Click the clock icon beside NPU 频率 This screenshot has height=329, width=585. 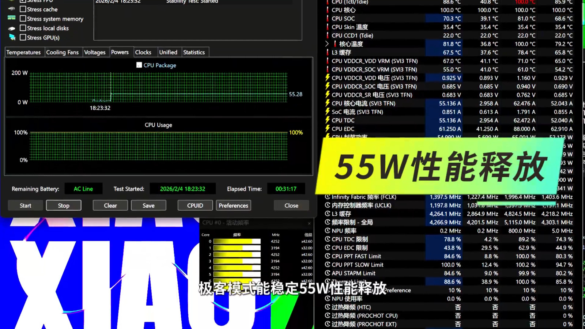[328, 231]
